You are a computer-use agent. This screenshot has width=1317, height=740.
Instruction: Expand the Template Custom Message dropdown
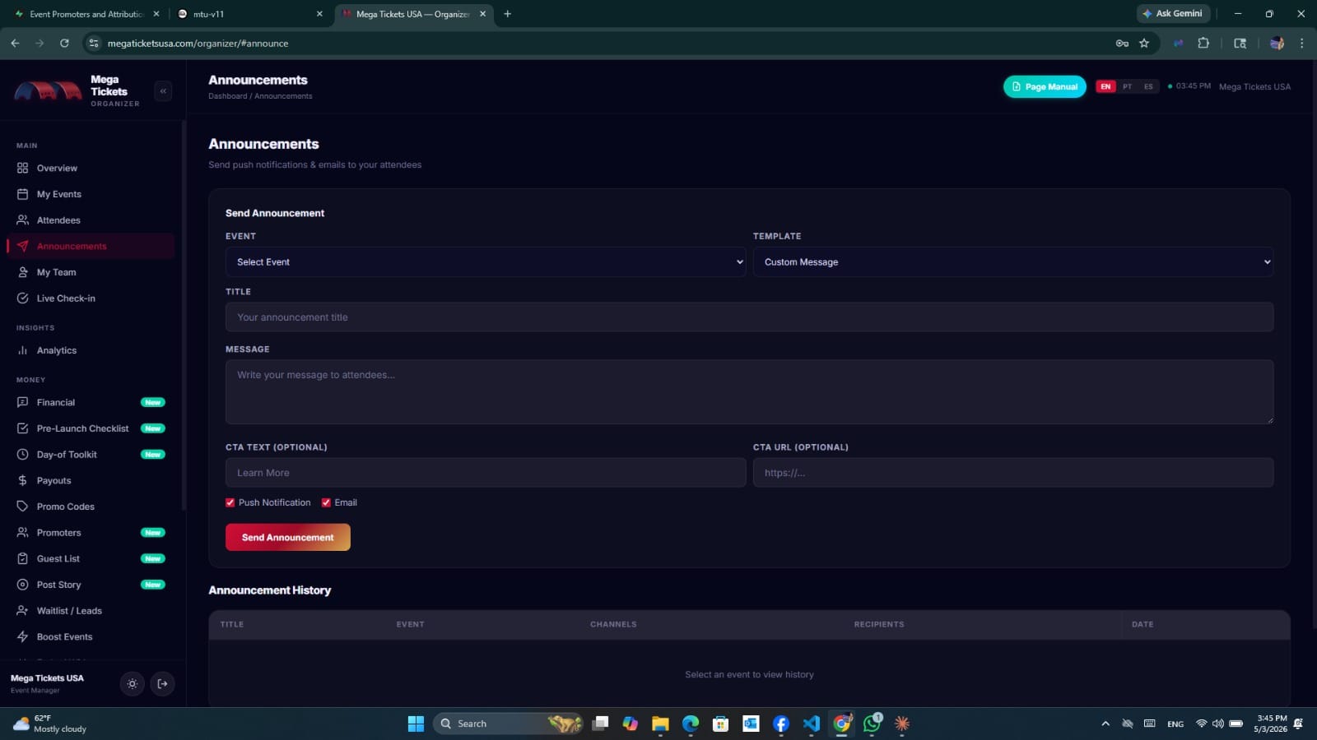tap(1013, 261)
